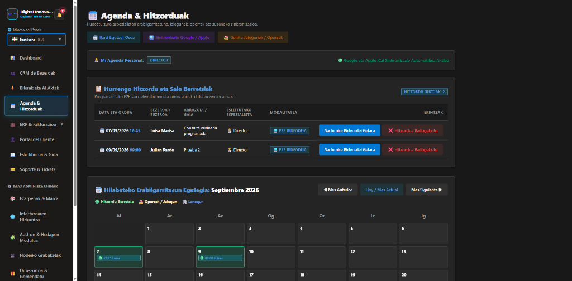Join video room for Julian Pardo appointment
The width and height of the screenshot is (572, 281).
tap(350, 149)
